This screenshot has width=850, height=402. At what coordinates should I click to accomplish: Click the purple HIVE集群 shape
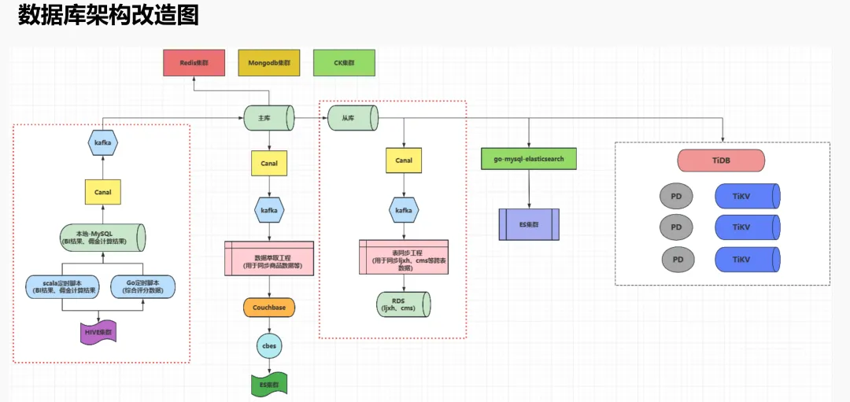98,332
